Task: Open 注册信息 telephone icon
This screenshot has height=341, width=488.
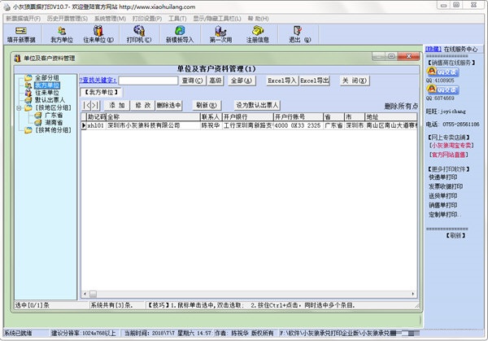Action: click(257, 34)
